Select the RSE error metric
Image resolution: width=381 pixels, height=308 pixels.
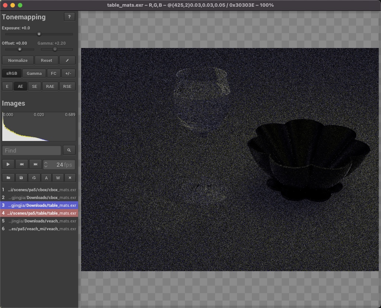coord(67,86)
